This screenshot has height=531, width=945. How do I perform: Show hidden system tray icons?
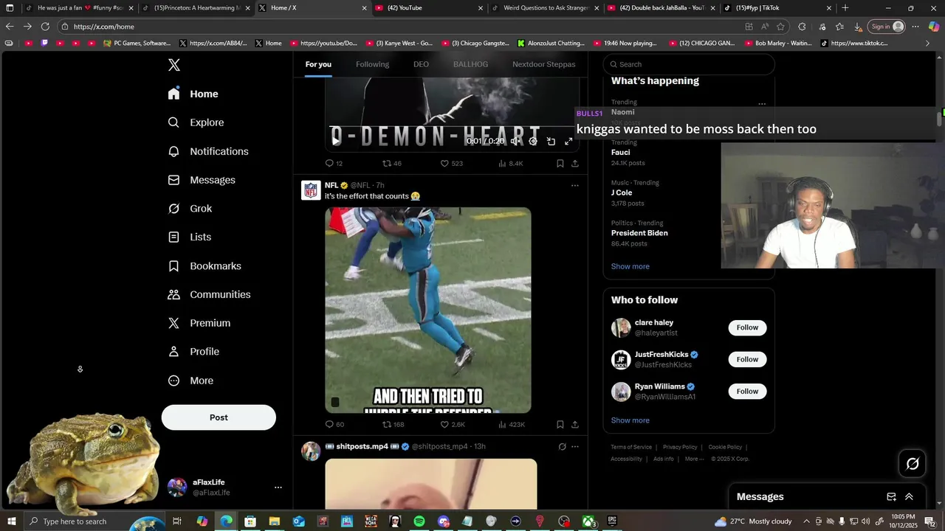point(806,521)
